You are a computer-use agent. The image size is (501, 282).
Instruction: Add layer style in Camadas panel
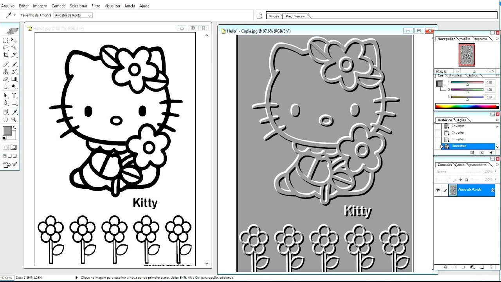445,267
